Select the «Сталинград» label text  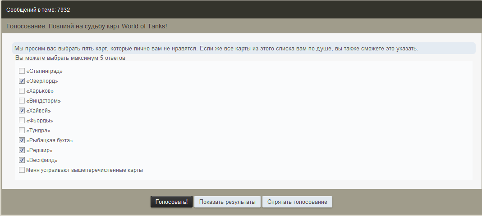click(x=44, y=71)
